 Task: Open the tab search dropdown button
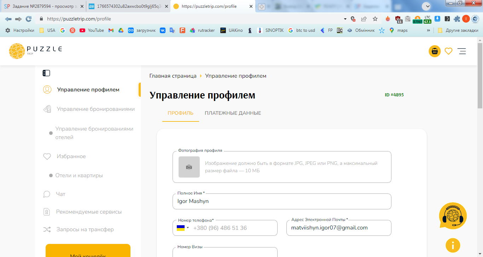426,6
